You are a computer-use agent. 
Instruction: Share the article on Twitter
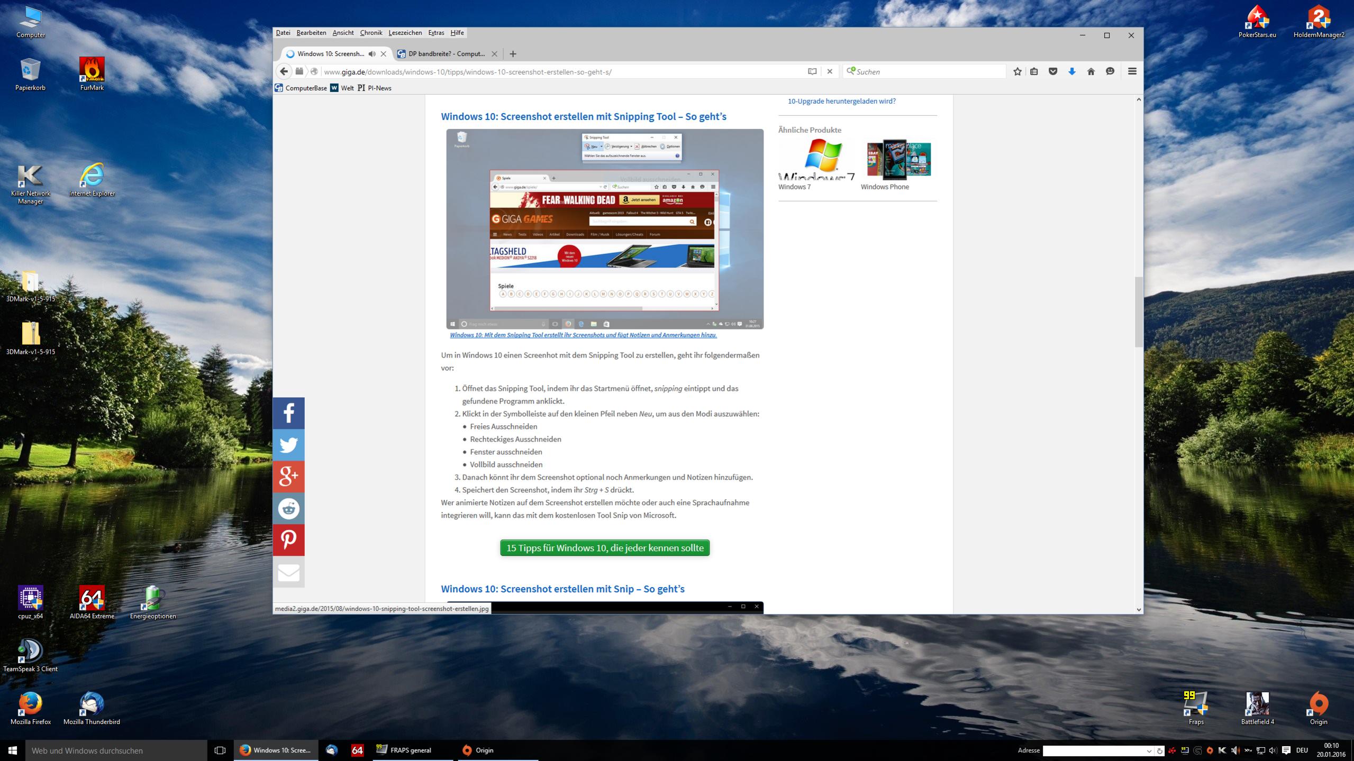(288, 445)
